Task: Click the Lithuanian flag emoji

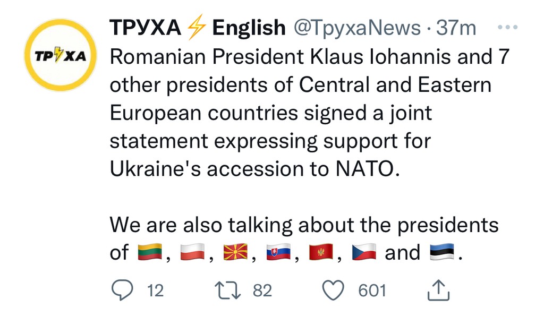Action: point(149,253)
